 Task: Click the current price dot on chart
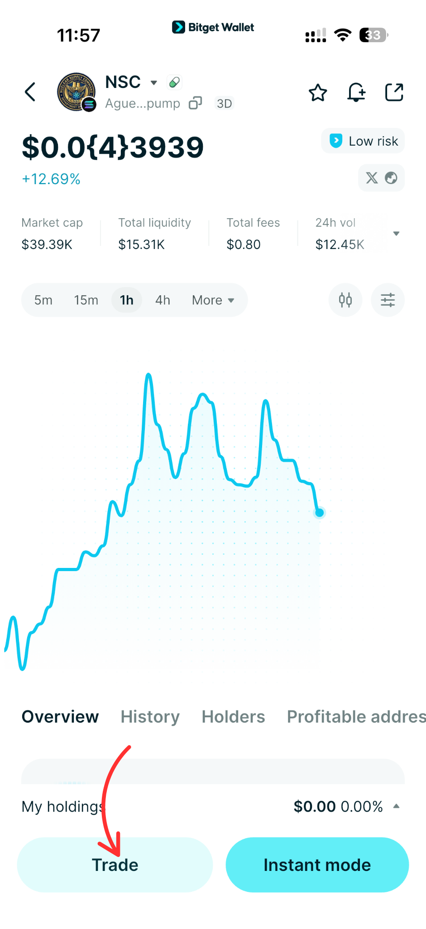(320, 513)
